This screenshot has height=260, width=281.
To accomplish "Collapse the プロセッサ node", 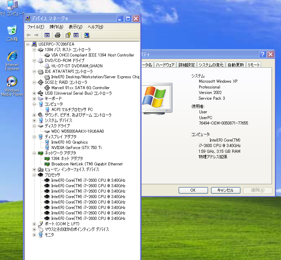I will tap(34, 175).
